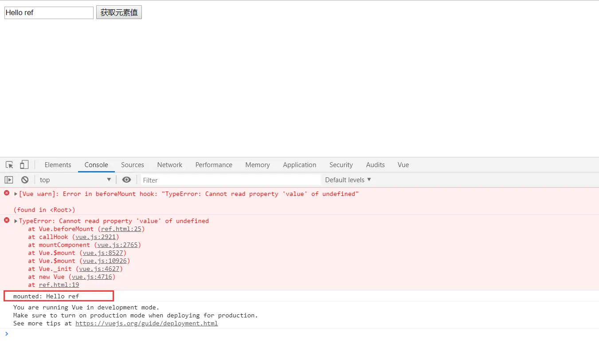Open the Security tab
Screen dimensions: 599x344
point(341,164)
